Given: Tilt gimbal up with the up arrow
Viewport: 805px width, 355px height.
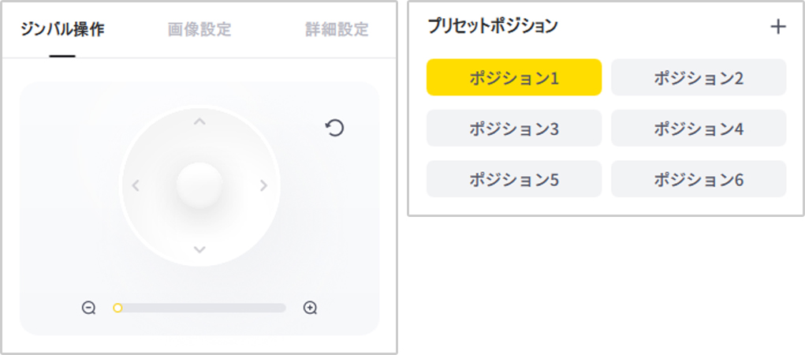Looking at the screenshot, I should 199,121.
